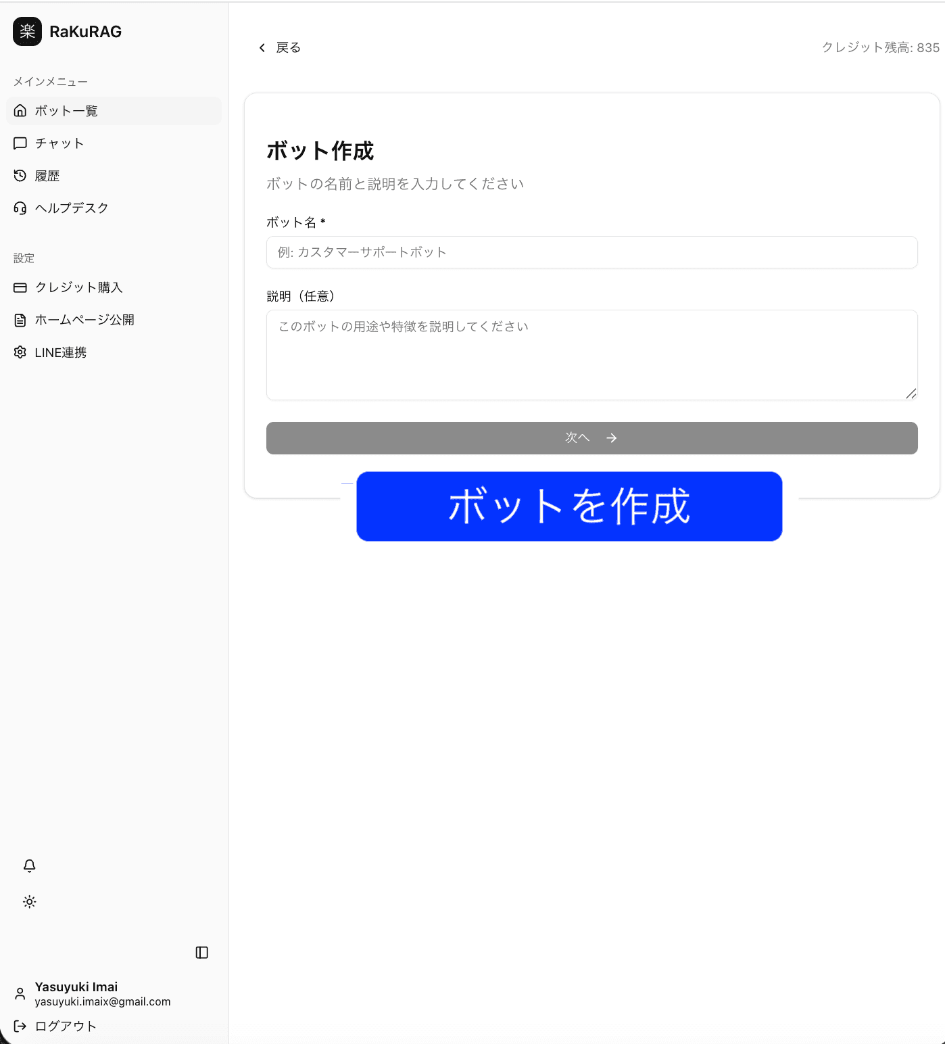Click the clock icon next to 履歴
This screenshot has width=945, height=1044.
point(20,175)
